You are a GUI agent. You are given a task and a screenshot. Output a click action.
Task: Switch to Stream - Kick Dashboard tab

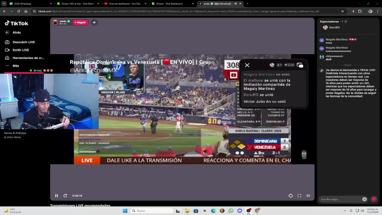click(172, 4)
